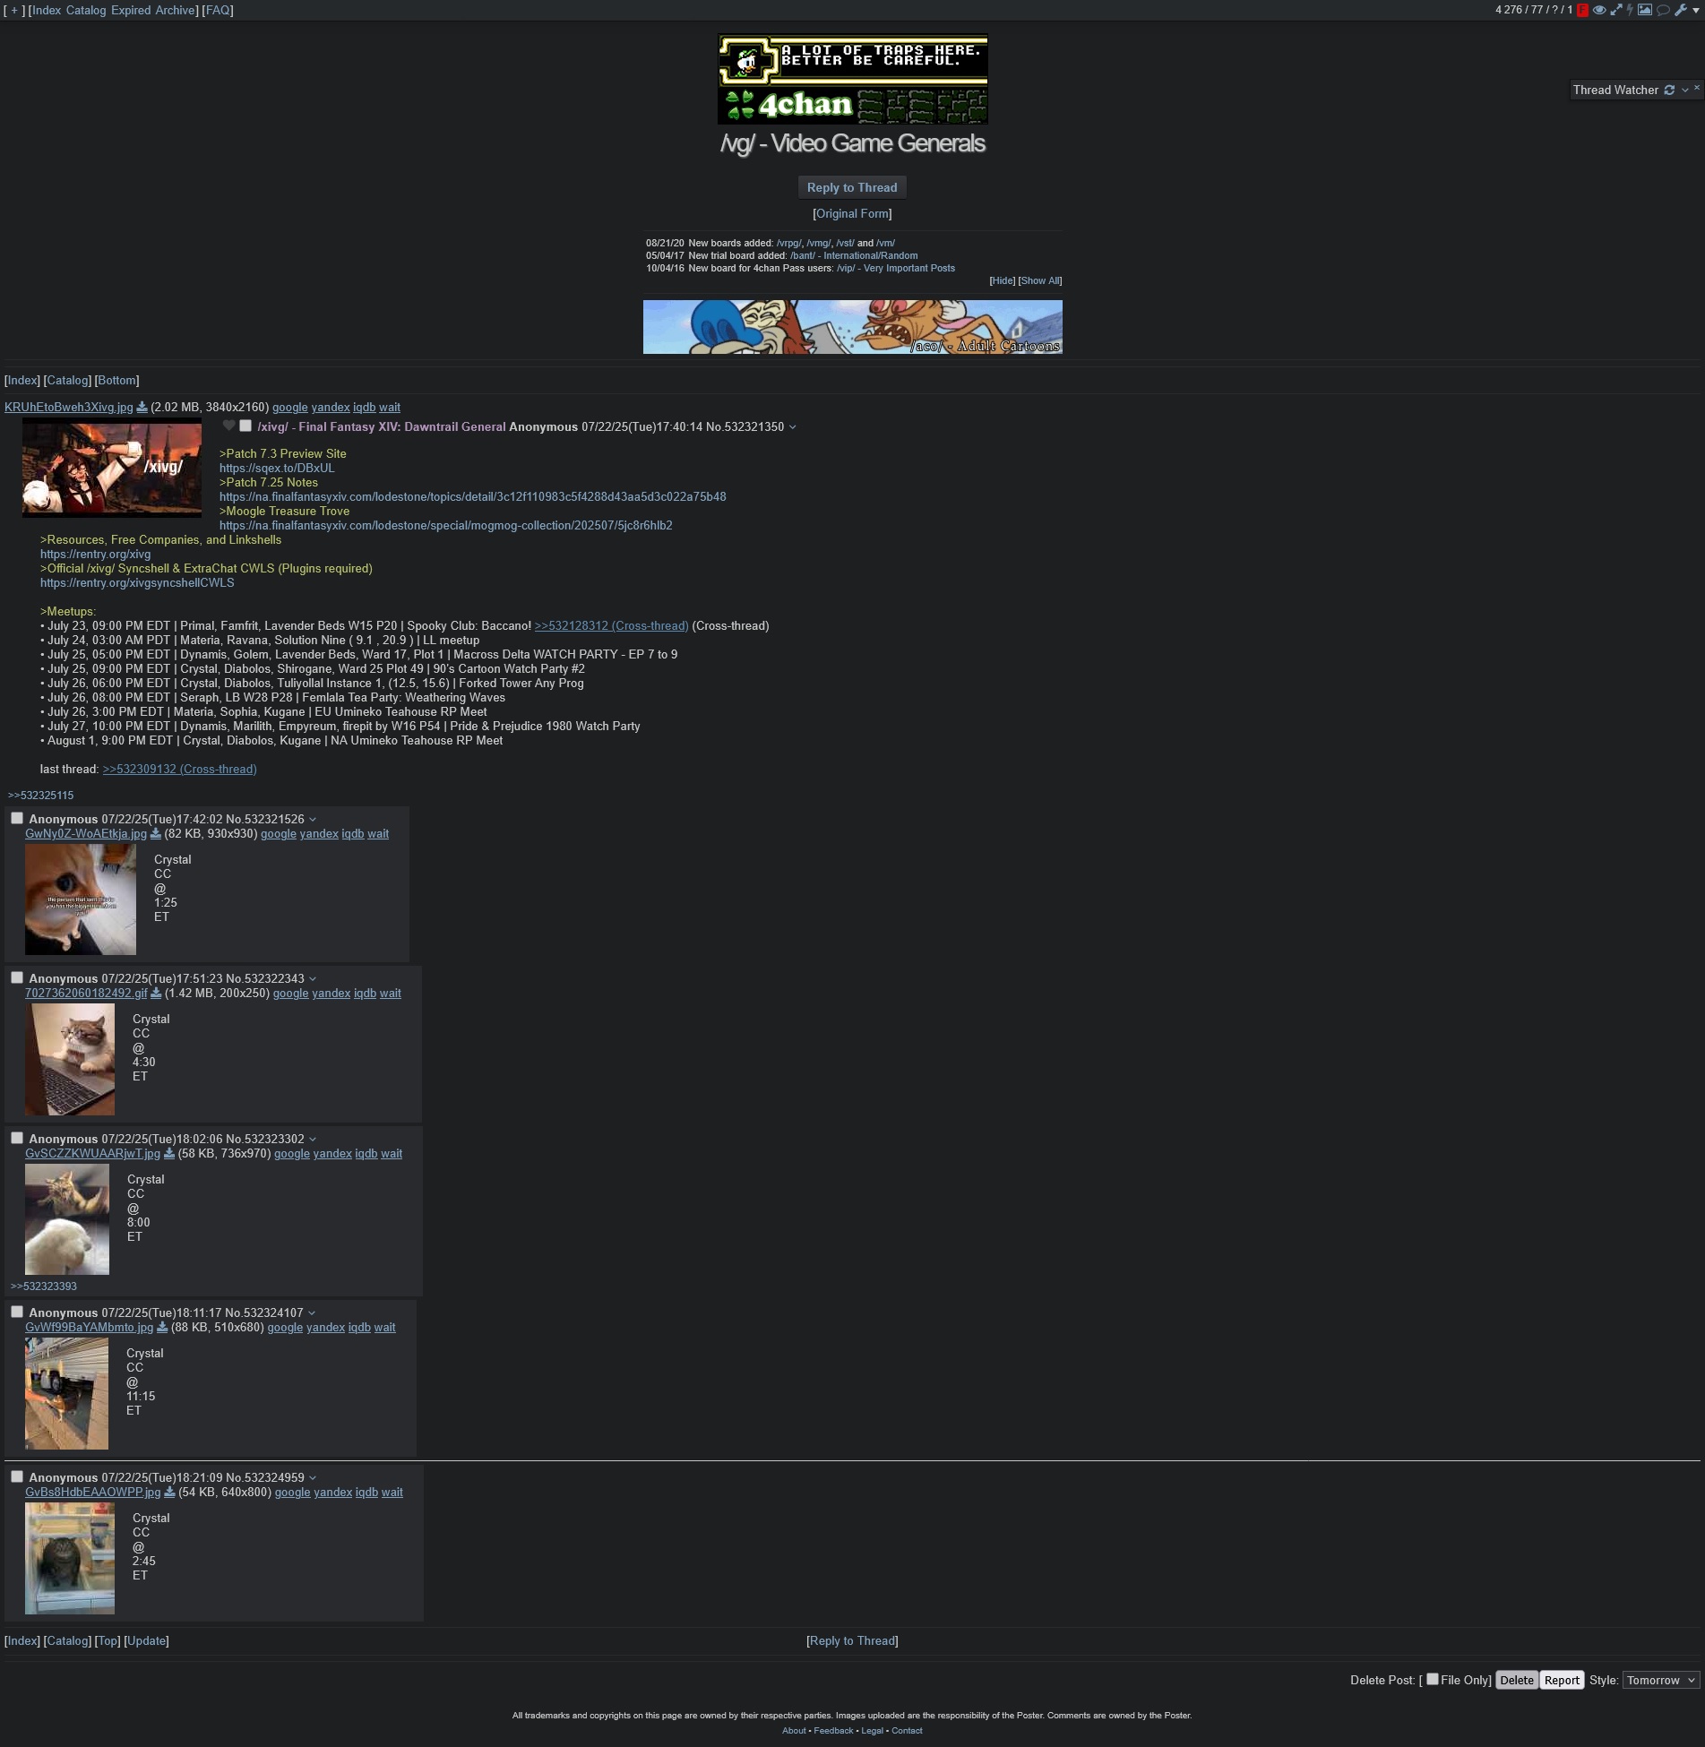Download KRUhEtoBweh3Xivg.jpg via the arrow icon
Screen dimensions: 1705x1747
click(x=142, y=407)
